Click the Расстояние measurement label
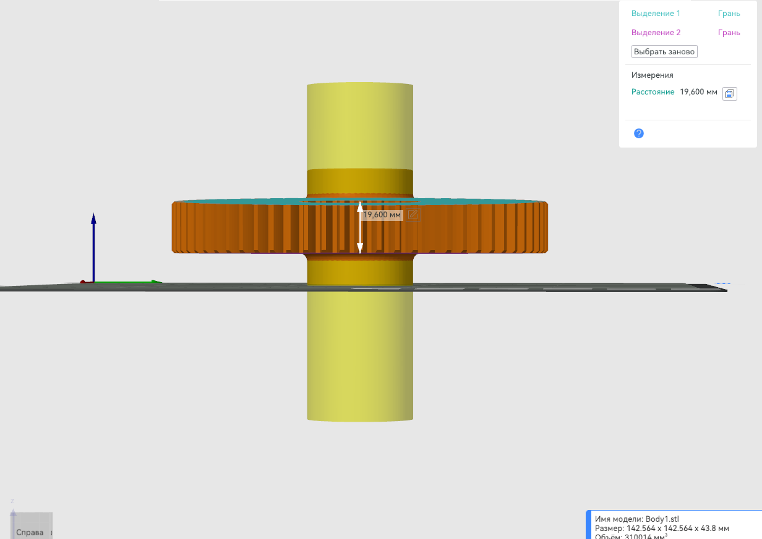 tap(653, 92)
